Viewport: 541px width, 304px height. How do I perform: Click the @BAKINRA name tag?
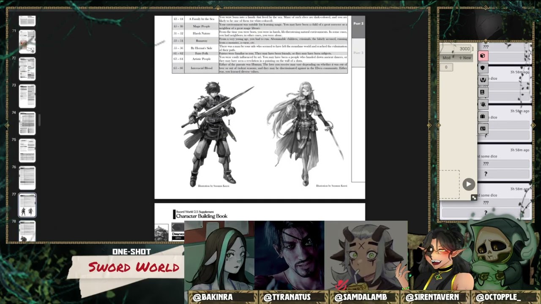tap(213, 297)
